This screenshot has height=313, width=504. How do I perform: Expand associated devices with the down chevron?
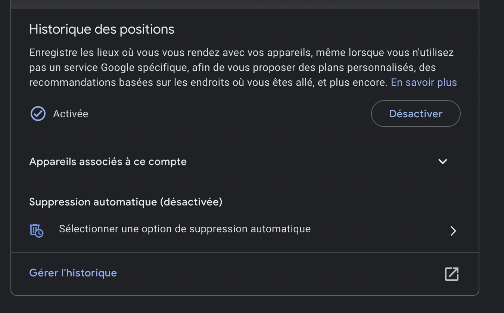tap(443, 161)
